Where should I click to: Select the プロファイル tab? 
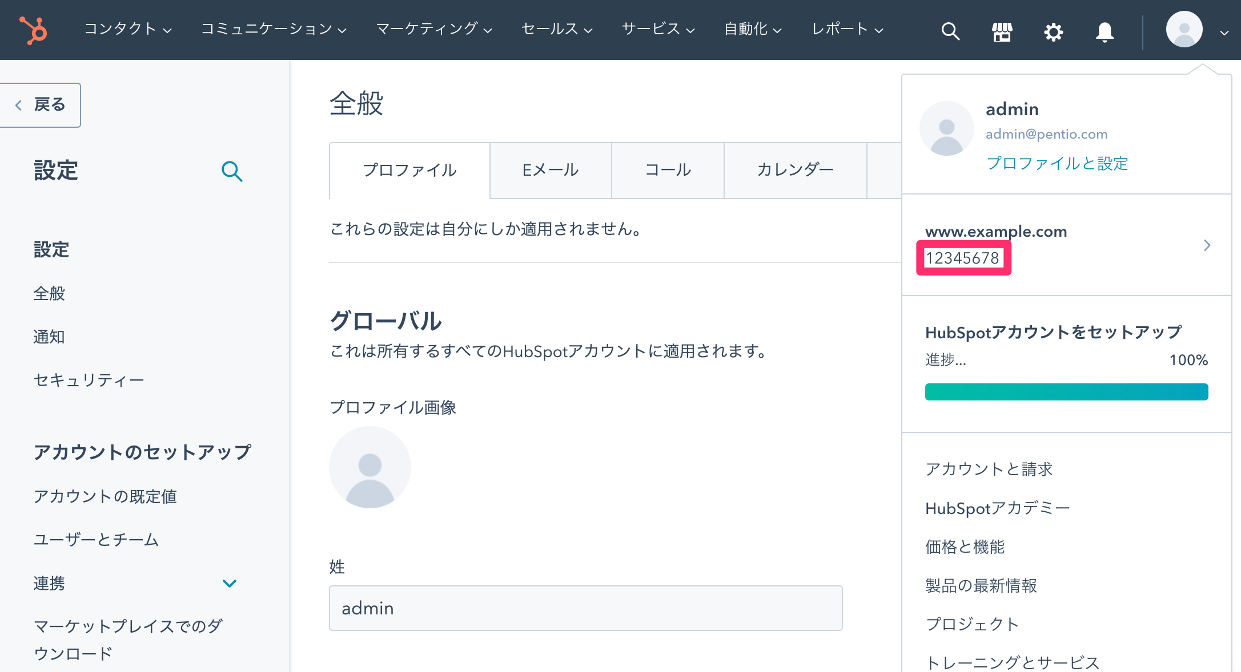[x=409, y=170]
